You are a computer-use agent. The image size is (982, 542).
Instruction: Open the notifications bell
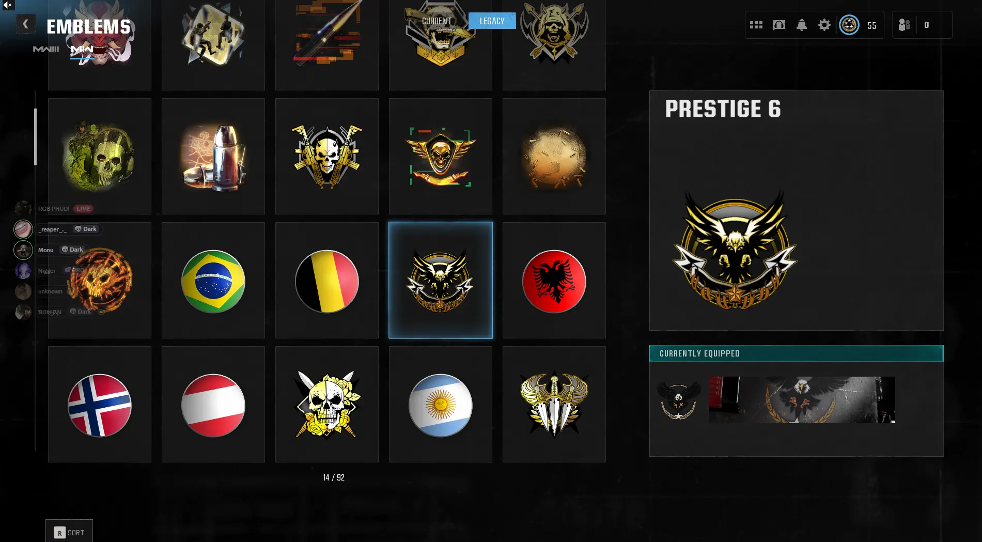[x=801, y=25]
